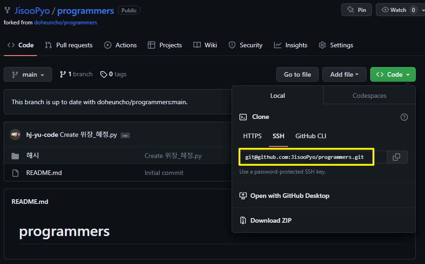Open the latest commit message link
The image size is (425, 264).
[x=88, y=135]
